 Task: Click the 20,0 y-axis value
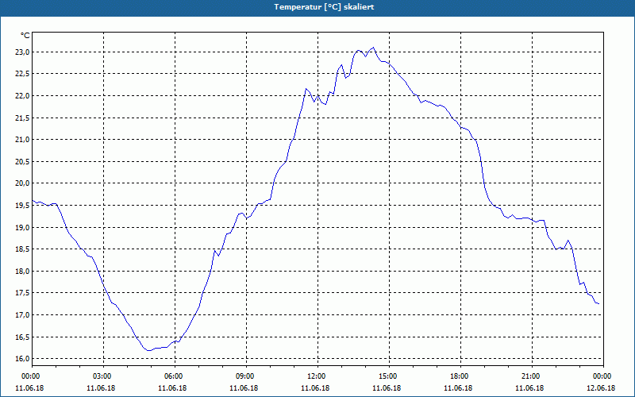pos(23,183)
